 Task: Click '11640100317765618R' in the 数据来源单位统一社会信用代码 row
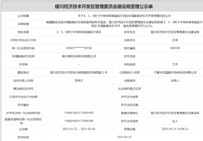click(x=79, y=121)
